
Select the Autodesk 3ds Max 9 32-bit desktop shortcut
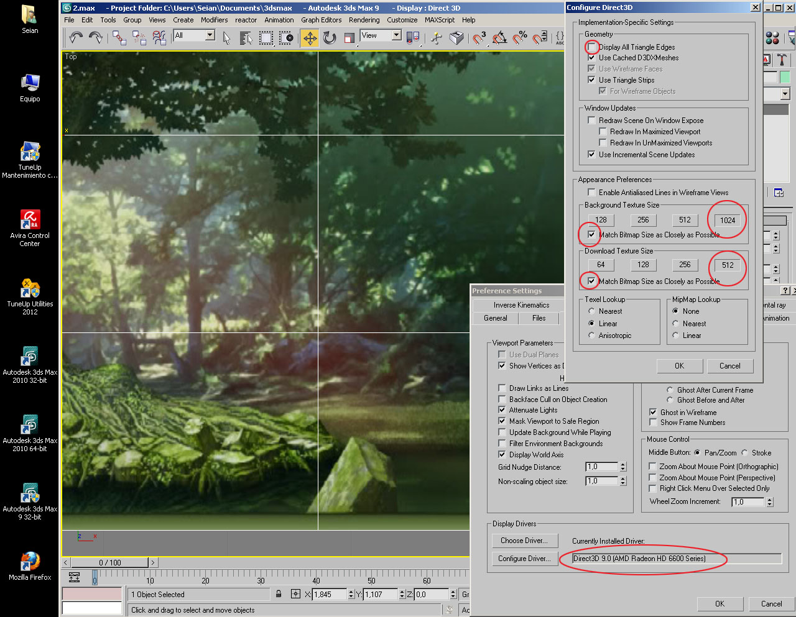pyautogui.click(x=30, y=501)
